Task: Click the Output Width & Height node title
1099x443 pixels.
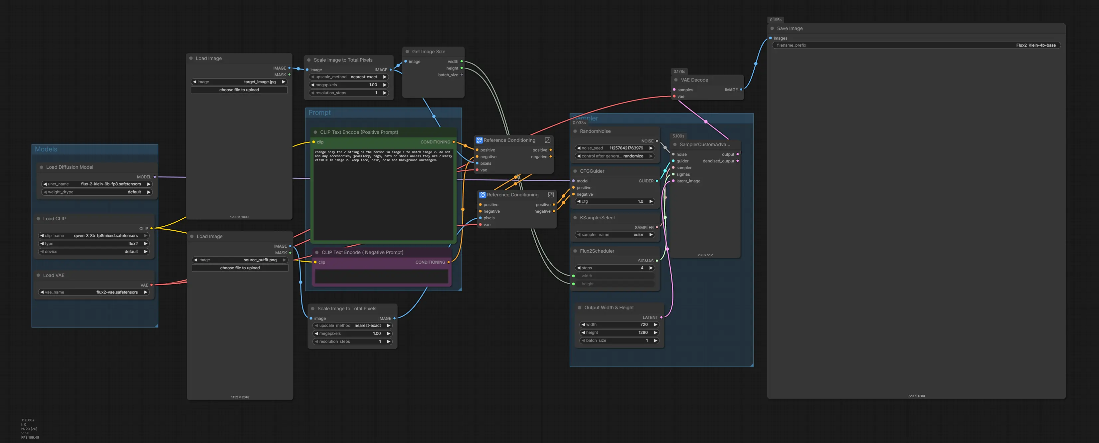Action: click(609, 308)
